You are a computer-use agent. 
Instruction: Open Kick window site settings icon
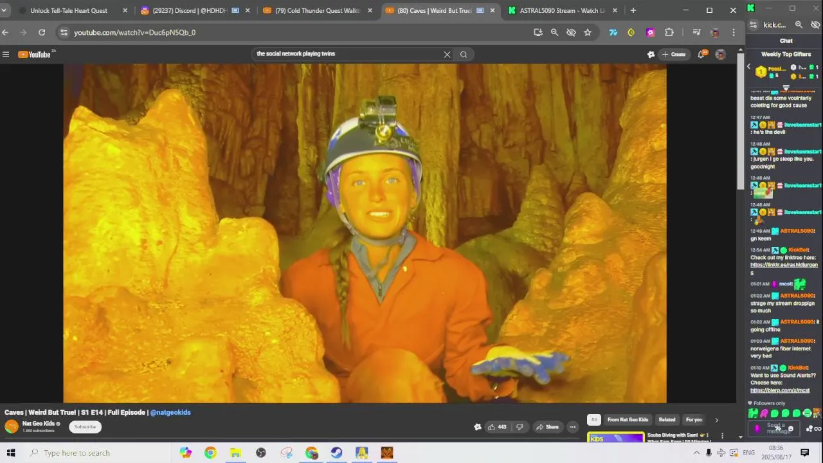(x=754, y=24)
